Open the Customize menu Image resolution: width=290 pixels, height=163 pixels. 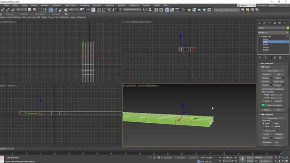pos(110,5)
